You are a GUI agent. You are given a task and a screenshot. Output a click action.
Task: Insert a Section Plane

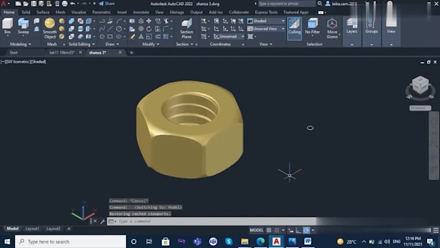(186, 28)
